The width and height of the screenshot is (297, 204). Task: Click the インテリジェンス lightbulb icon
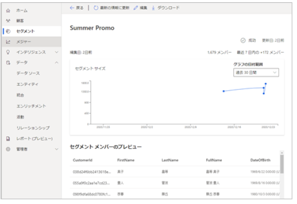click(x=8, y=52)
